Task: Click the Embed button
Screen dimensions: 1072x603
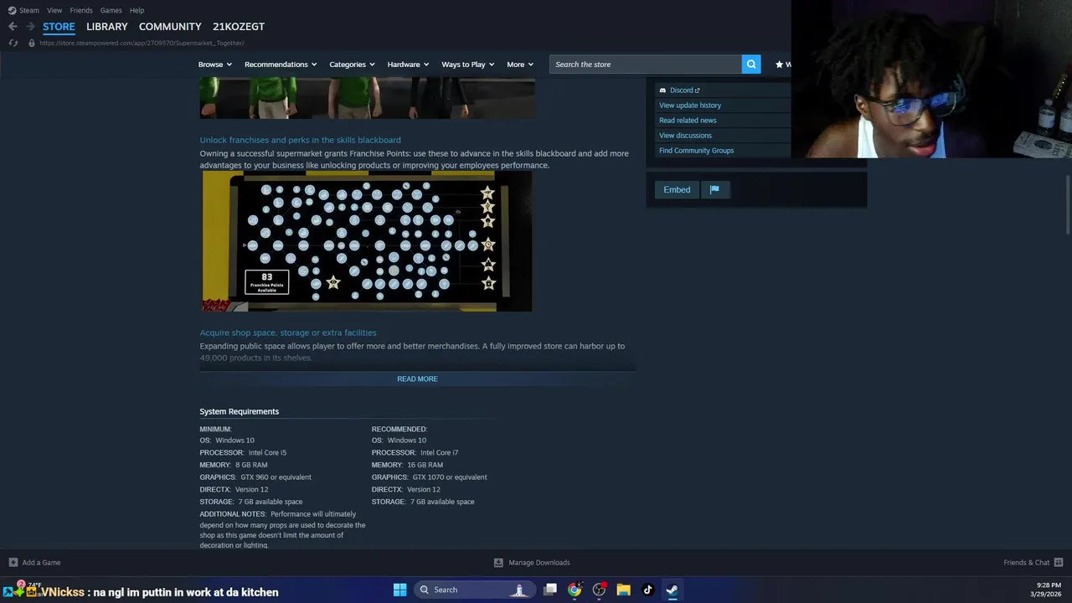Action: pyautogui.click(x=677, y=189)
